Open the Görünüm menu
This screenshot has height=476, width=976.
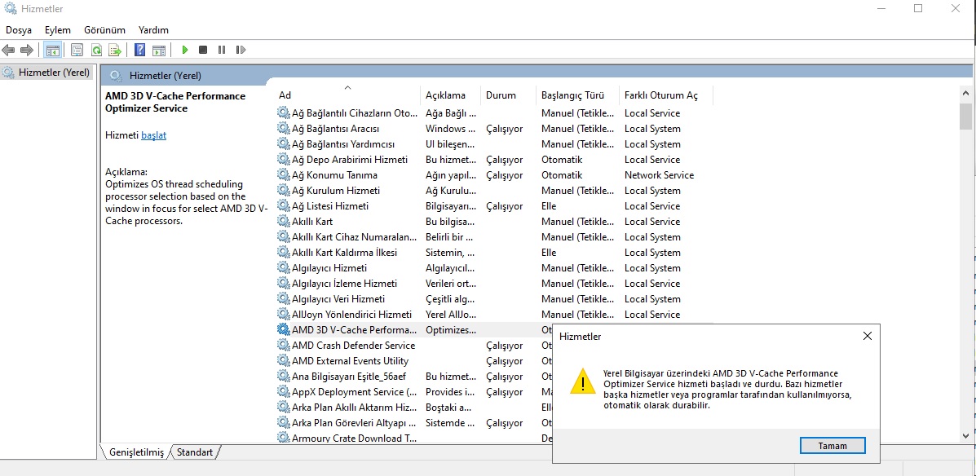(104, 30)
